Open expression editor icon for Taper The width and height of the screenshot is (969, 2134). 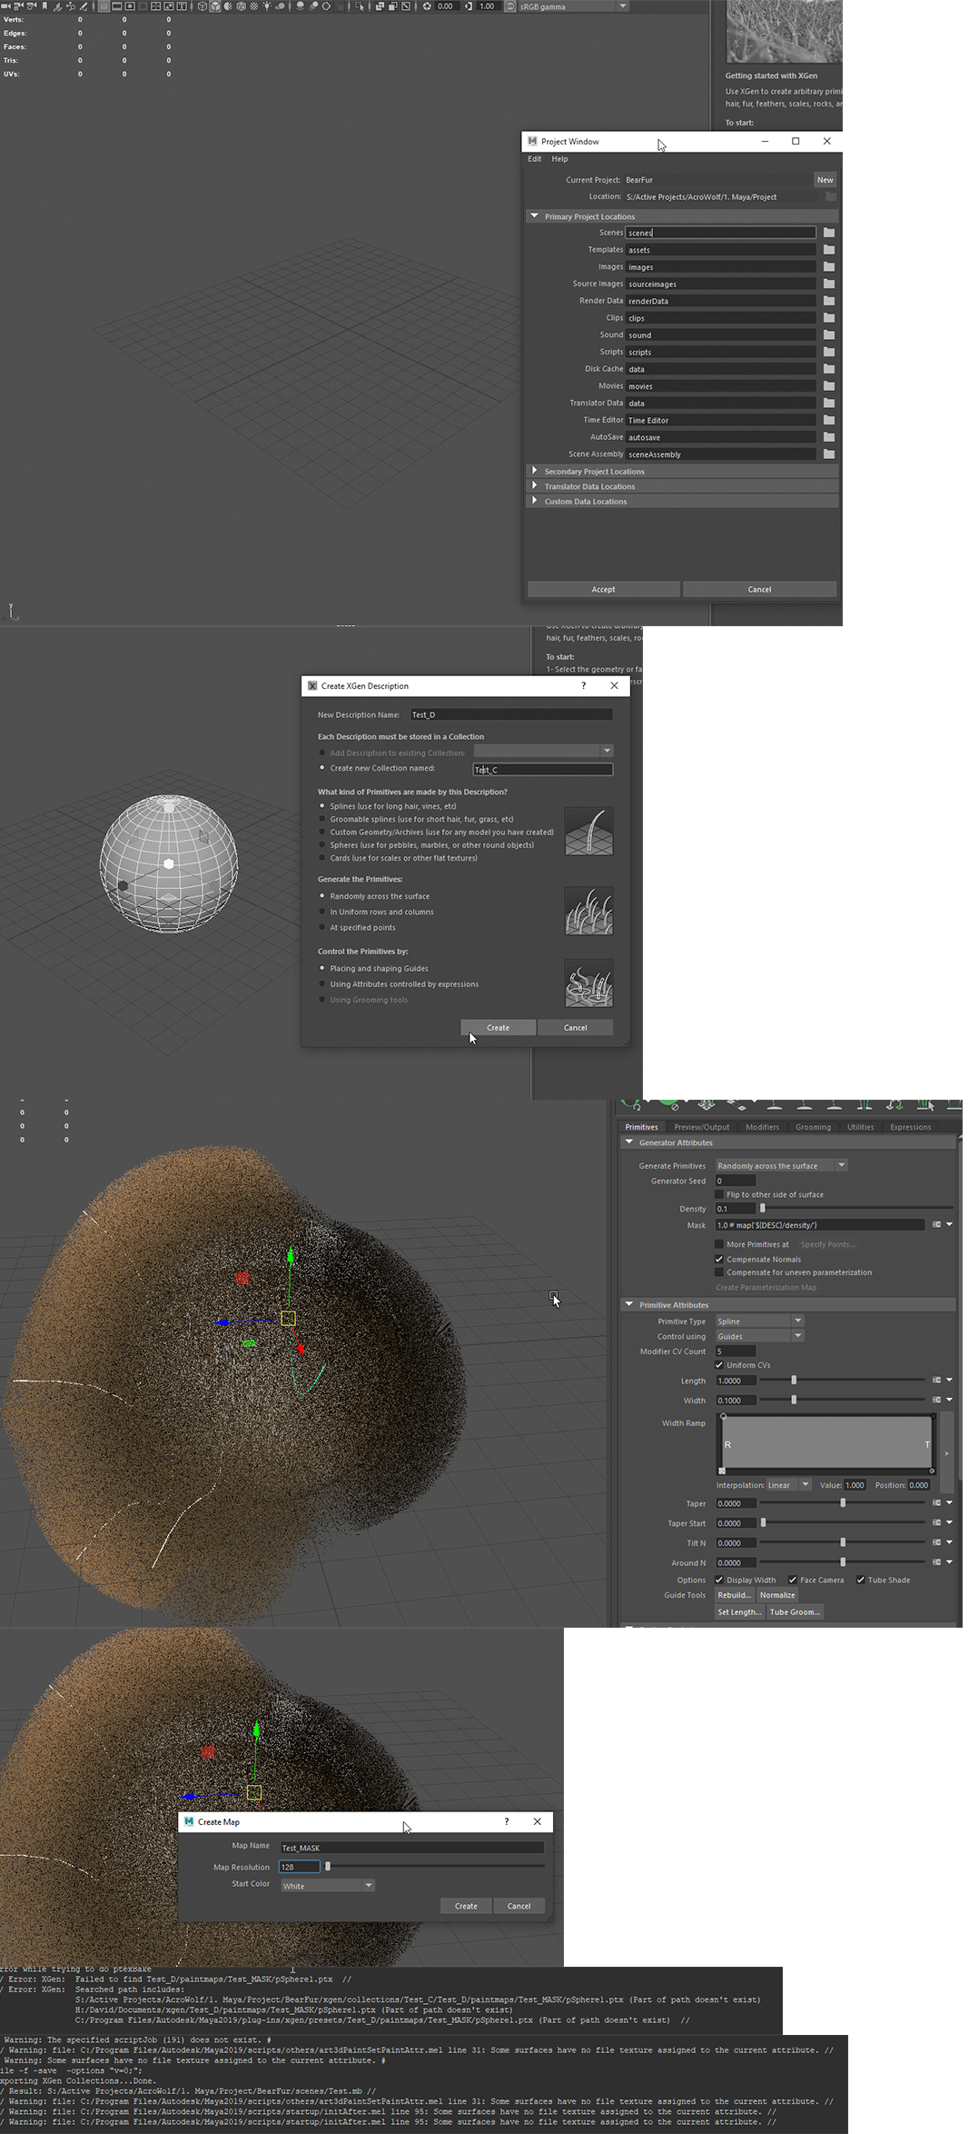(936, 1503)
